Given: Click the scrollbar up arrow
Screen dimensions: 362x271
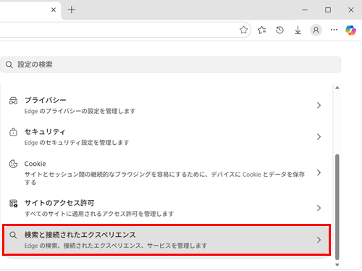Looking at the screenshot, I should click(x=337, y=88).
